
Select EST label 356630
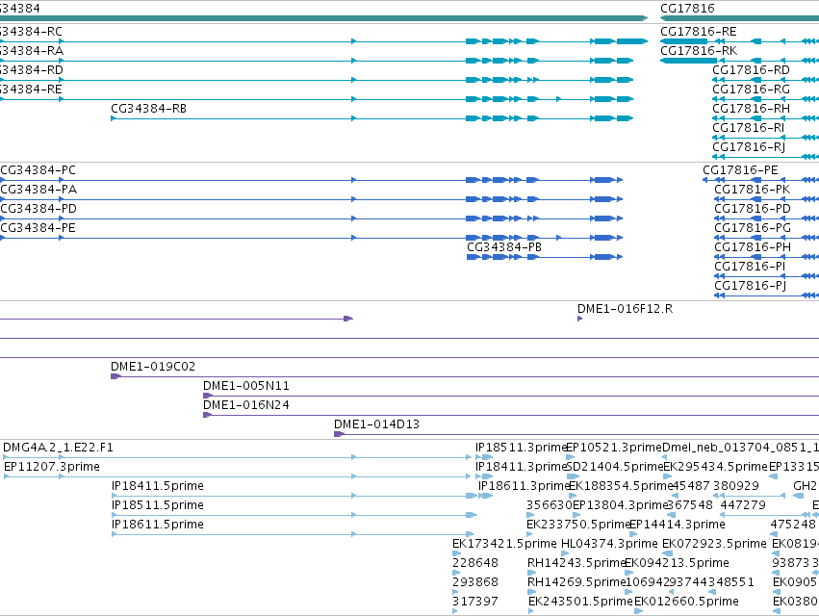coord(550,505)
